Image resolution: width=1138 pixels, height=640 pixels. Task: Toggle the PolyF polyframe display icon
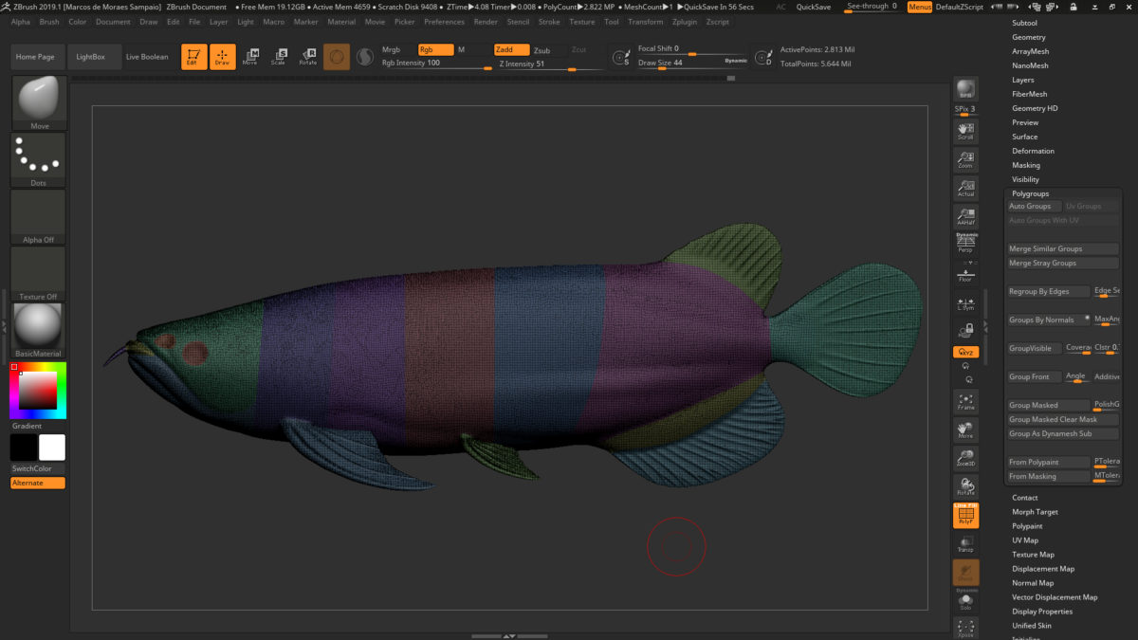click(x=965, y=516)
